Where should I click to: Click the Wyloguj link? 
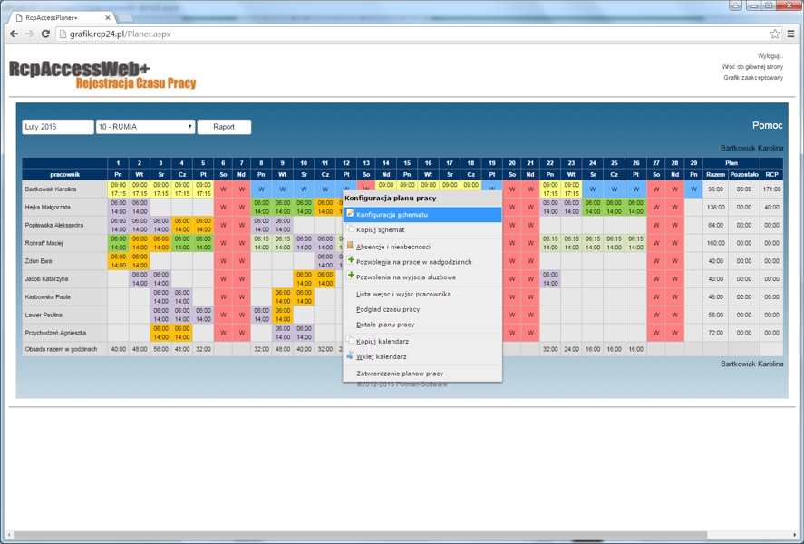(770, 56)
